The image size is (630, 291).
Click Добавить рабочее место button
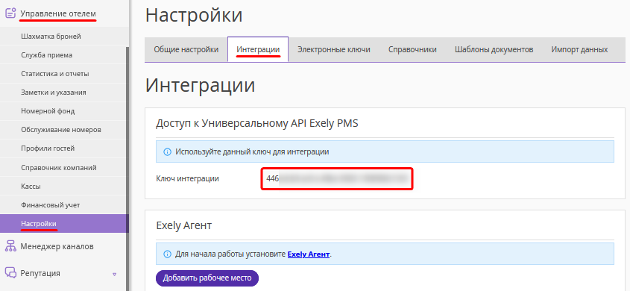(x=207, y=278)
